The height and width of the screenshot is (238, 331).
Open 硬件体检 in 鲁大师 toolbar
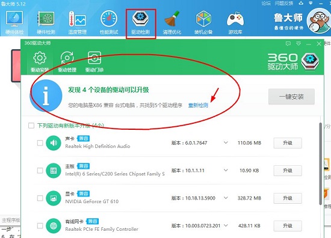[14, 23]
